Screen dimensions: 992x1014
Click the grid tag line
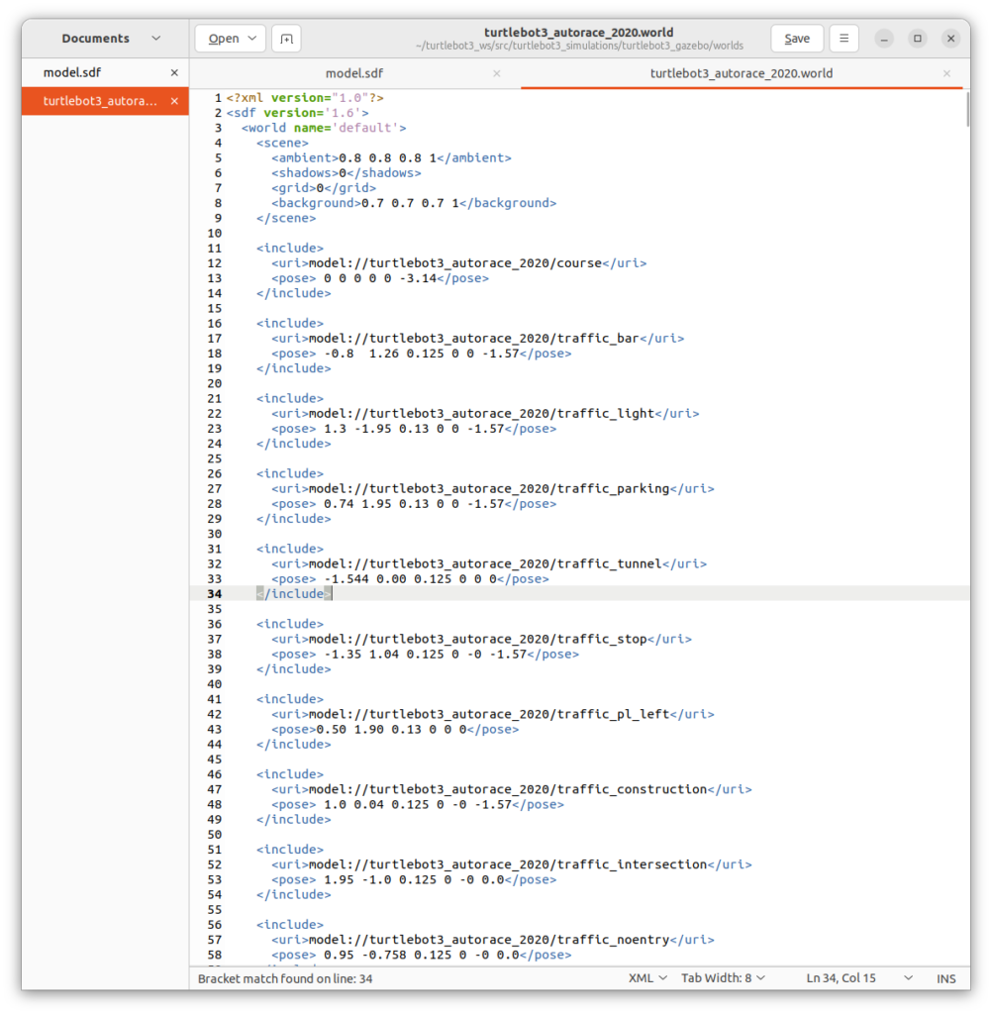324,187
